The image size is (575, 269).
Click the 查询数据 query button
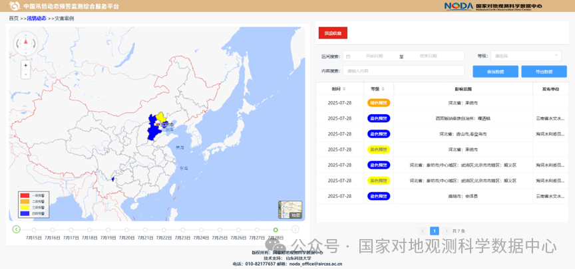click(495, 71)
